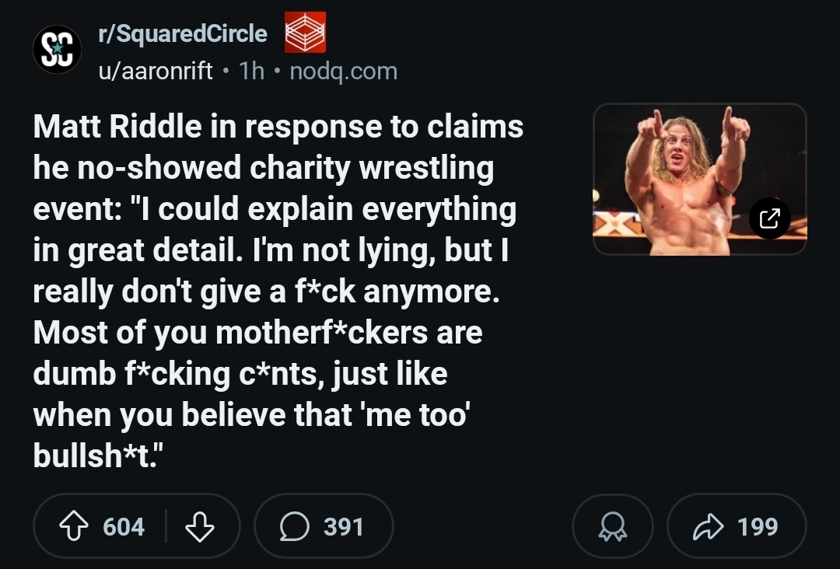Click the 199 share count
This screenshot has height=569, width=840.
758,526
